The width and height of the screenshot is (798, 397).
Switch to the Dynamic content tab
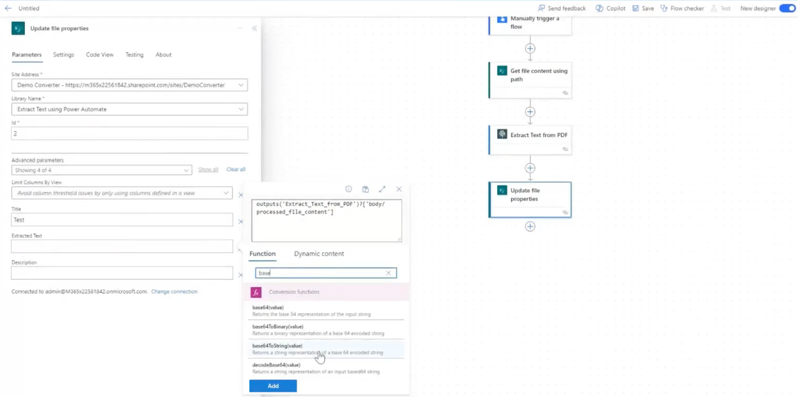point(319,254)
